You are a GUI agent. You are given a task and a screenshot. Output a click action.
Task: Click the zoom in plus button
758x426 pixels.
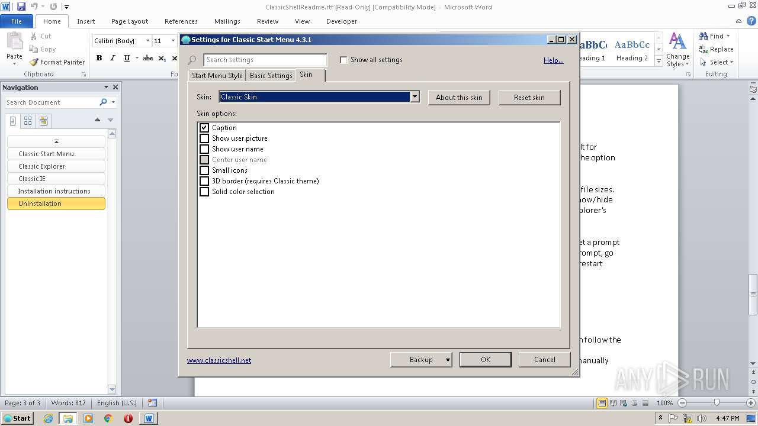pyautogui.click(x=751, y=403)
